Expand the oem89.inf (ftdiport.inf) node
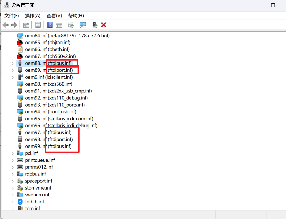 [13, 70]
